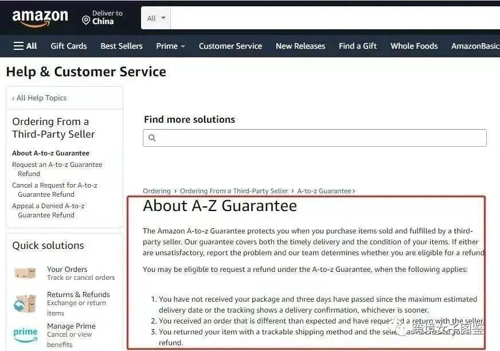Click the Find more solutions search box
Image resolution: width=500 pixels, height=351 pixels.
(315, 138)
